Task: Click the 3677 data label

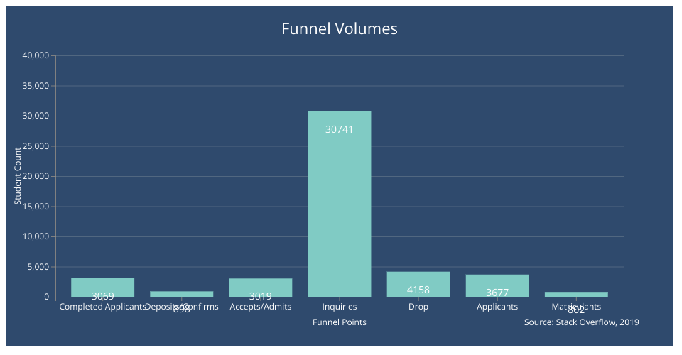Action: (x=497, y=293)
